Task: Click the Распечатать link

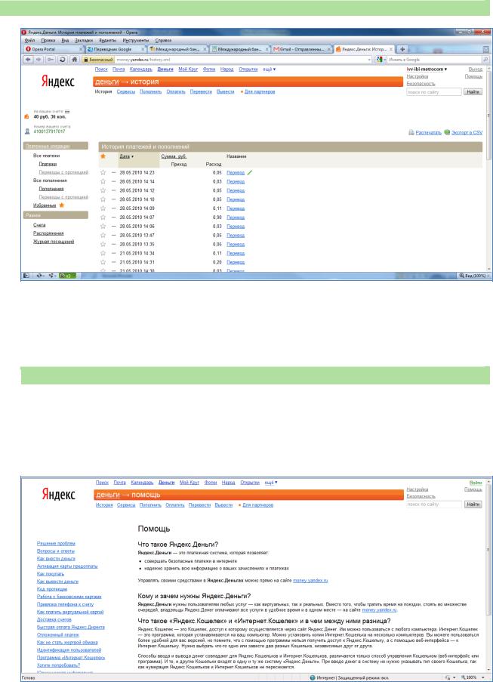Action: tap(428, 133)
